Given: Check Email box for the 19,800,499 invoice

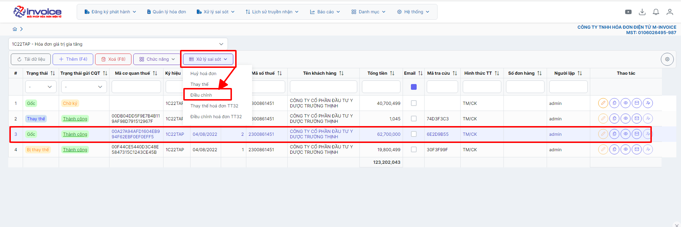Looking at the screenshot, I should (x=414, y=149).
